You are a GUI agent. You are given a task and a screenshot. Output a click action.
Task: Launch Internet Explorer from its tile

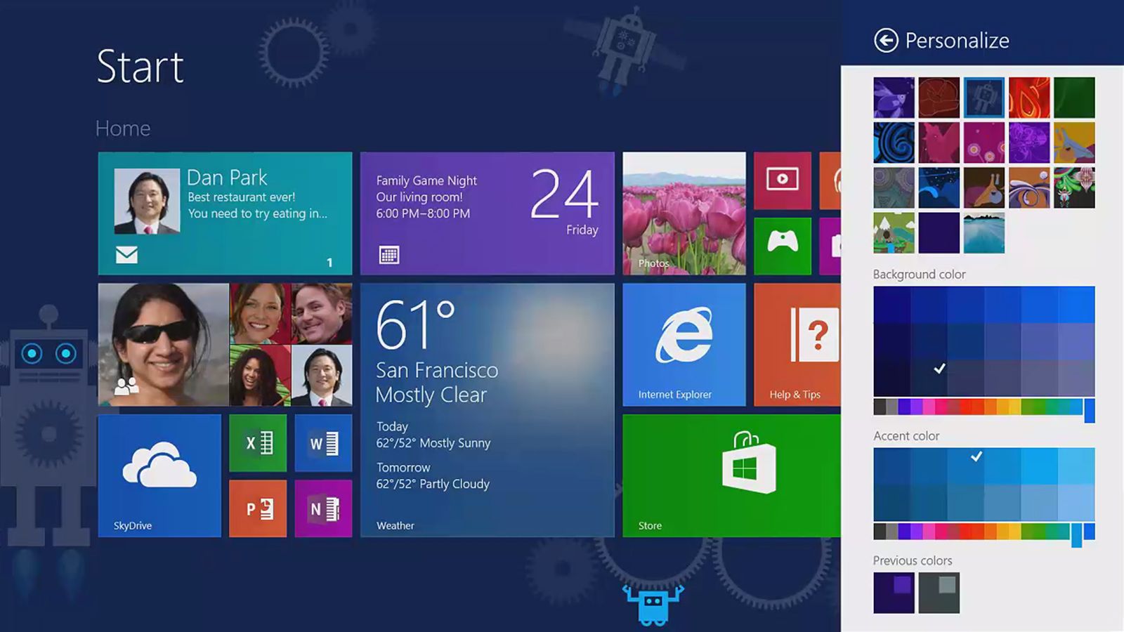pos(684,344)
